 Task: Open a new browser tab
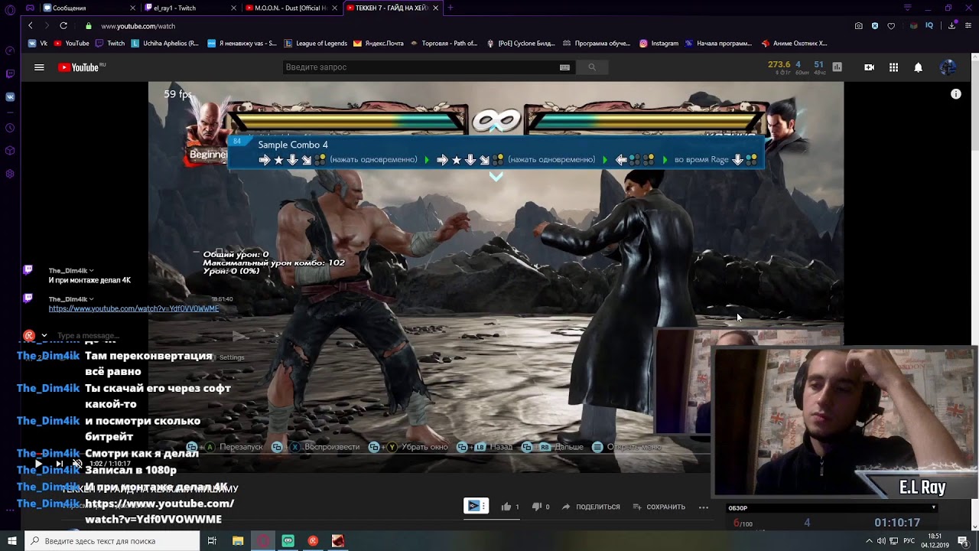450,8
